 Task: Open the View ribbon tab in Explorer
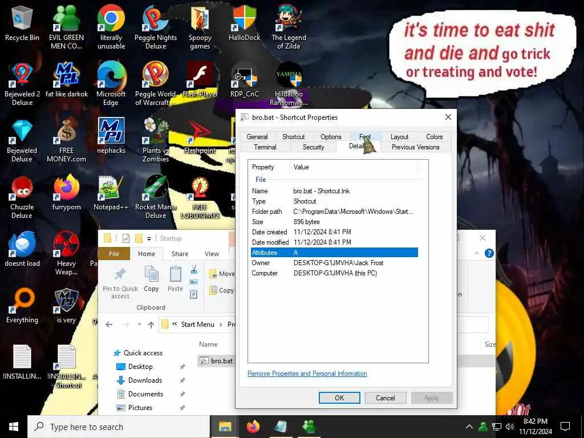pos(212,254)
